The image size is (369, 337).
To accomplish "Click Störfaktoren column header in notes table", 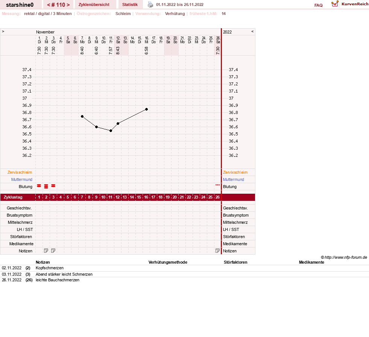I will pos(235,262).
